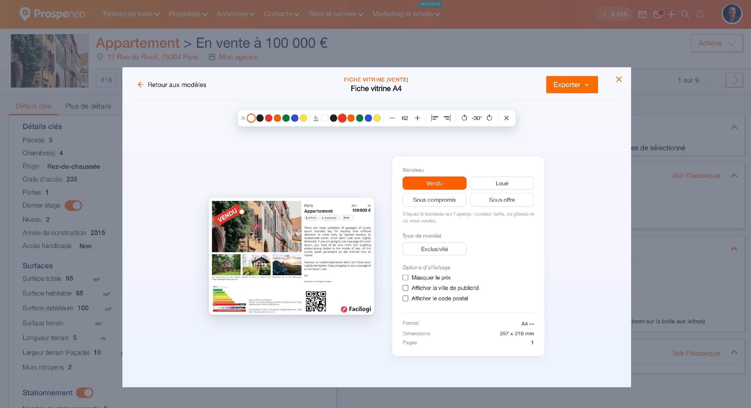Switch to Plus de détails tab
Screen dimensions: 751x408
tap(88, 106)
